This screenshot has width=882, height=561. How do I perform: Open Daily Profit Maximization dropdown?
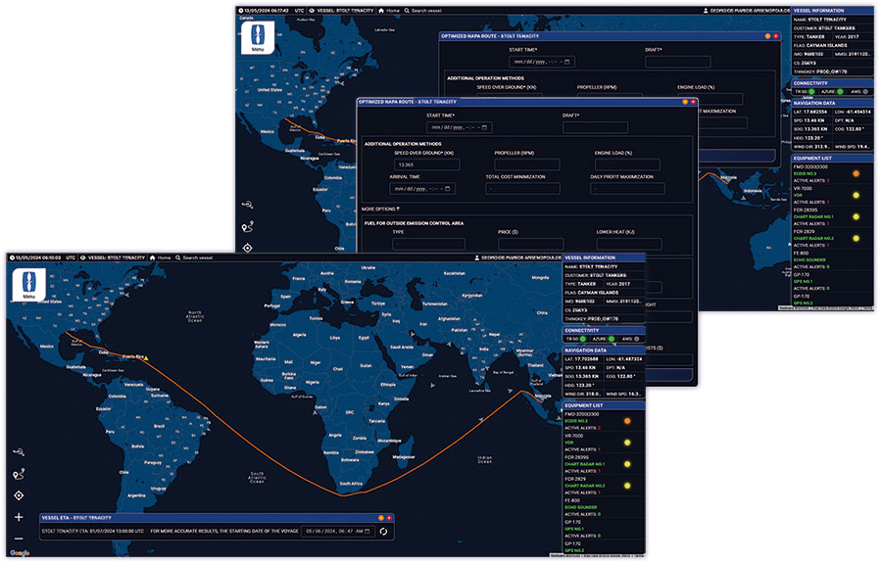(627, 188)
